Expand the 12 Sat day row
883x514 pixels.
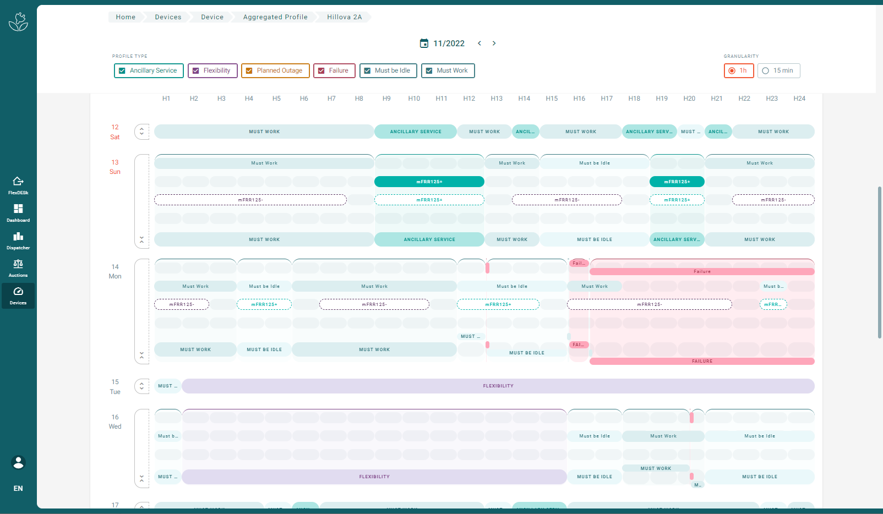tap(141, 132)
